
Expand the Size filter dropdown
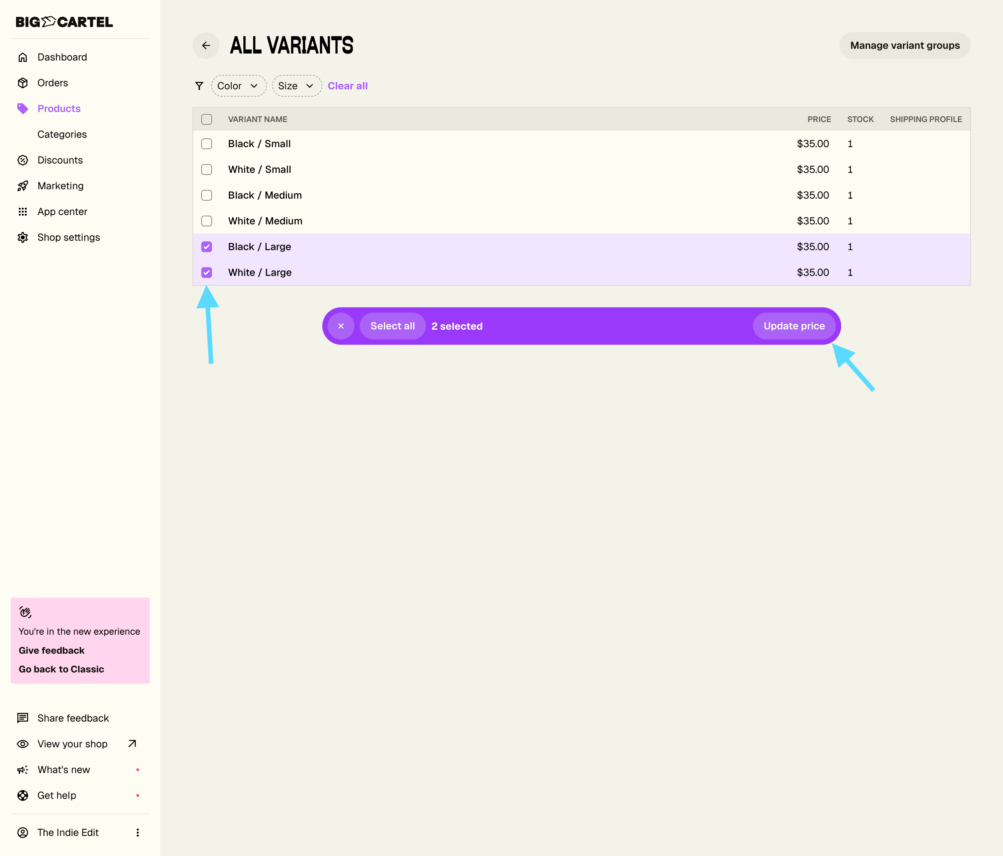(296, 86)
